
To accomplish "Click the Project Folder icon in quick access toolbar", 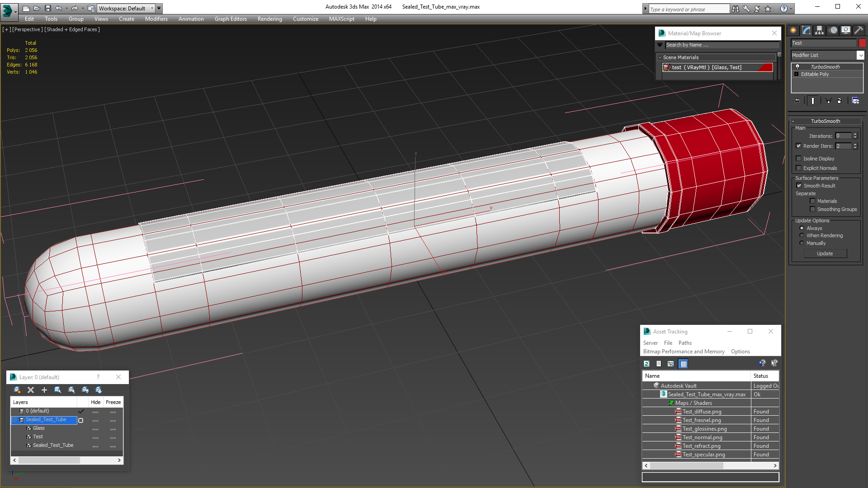I will click(91, 8).
